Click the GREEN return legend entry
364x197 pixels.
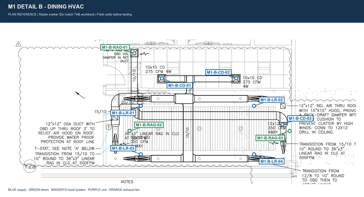[x=39, y=190]
